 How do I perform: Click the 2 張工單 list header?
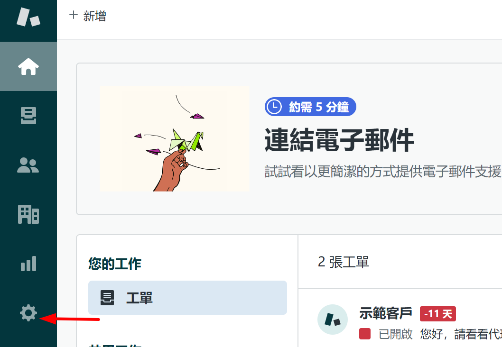pos(343,262)
